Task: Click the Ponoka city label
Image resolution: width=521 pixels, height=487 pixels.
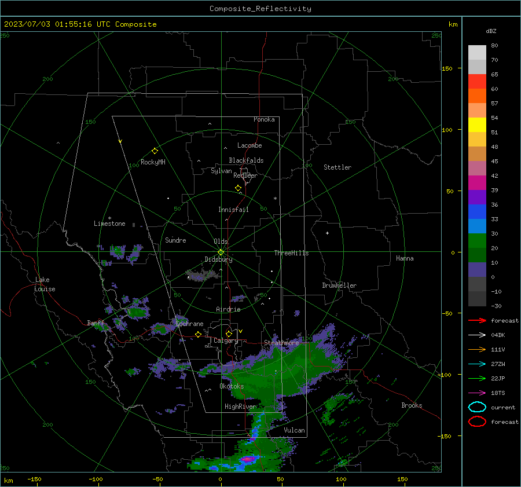Action: 264,119
